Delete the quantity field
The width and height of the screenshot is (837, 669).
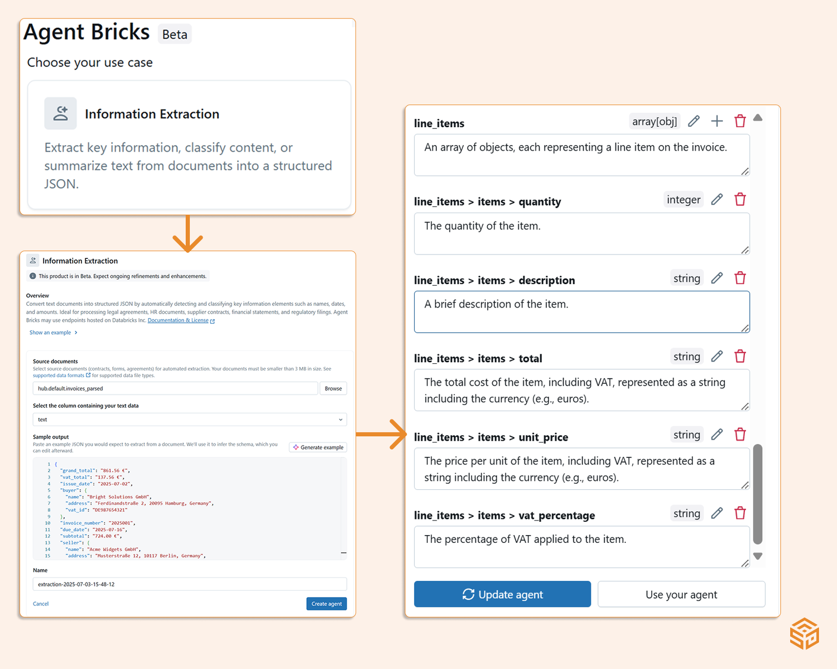coord(740,199)
